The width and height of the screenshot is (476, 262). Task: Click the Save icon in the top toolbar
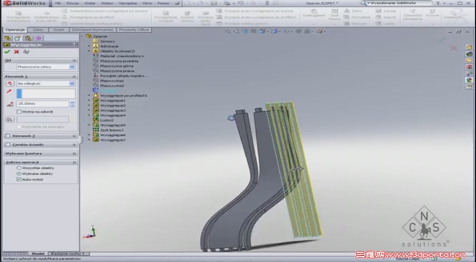(x=214, y=3)
